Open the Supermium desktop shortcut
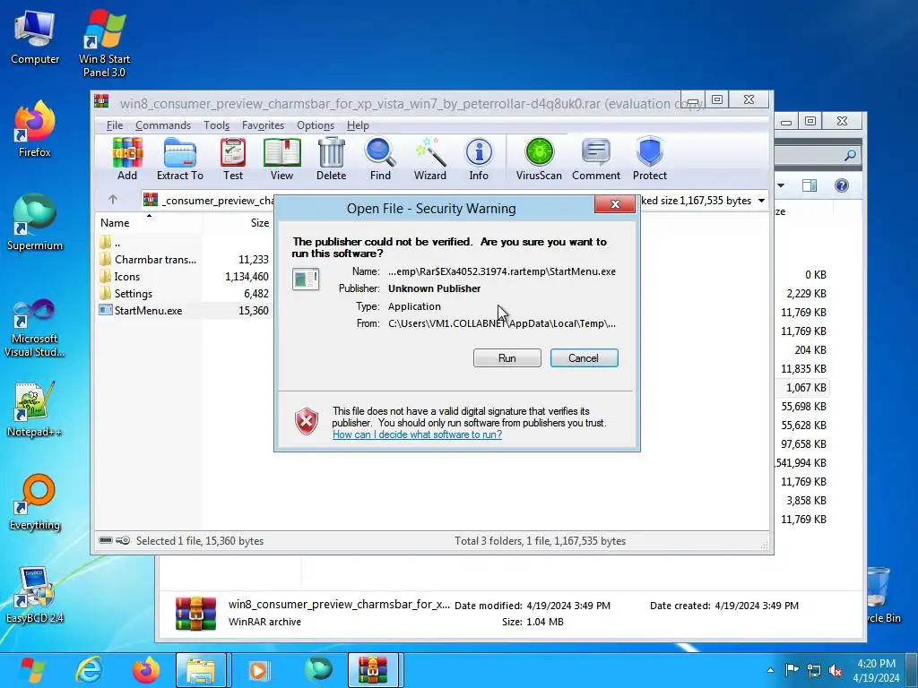The image size is (918, 688). coord(35,222)
